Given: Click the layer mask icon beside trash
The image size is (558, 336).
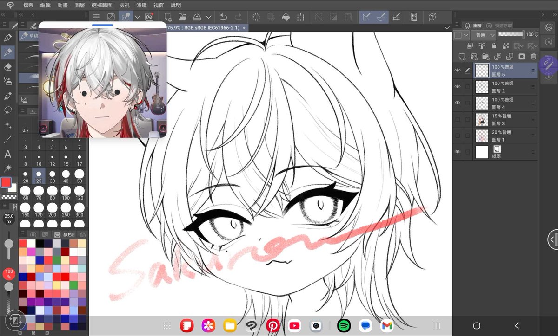Looking at the screenshot, I should point(521,57).
